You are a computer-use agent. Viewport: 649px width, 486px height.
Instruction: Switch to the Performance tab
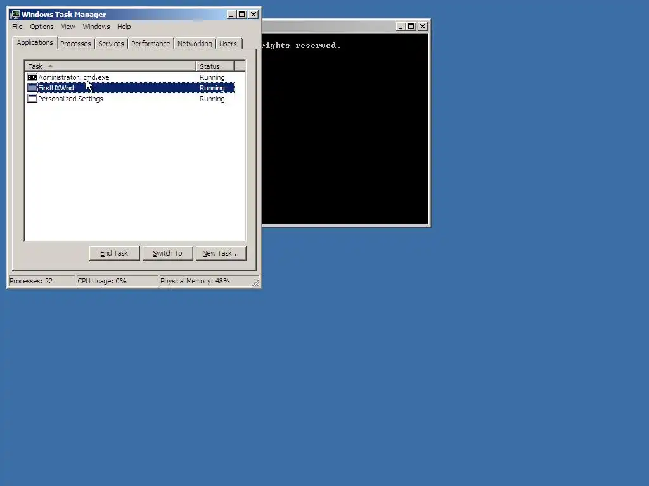point(151,44)
